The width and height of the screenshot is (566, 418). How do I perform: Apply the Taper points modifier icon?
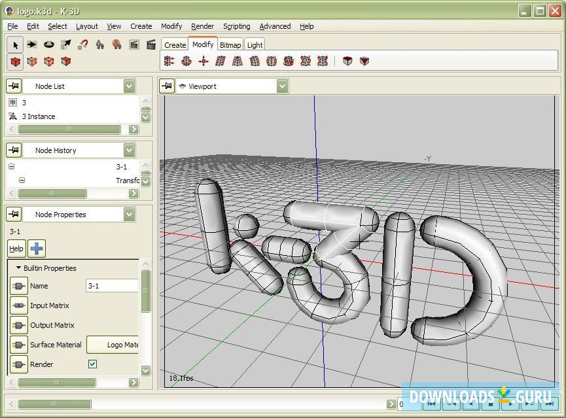(238, 61)
